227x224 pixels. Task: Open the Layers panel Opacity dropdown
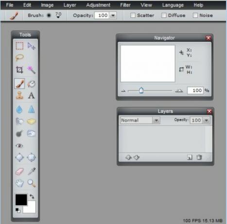point(206,120)
